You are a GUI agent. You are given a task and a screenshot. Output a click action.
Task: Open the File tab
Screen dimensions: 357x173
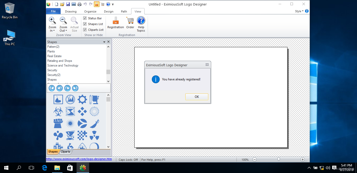click(53, 11)
